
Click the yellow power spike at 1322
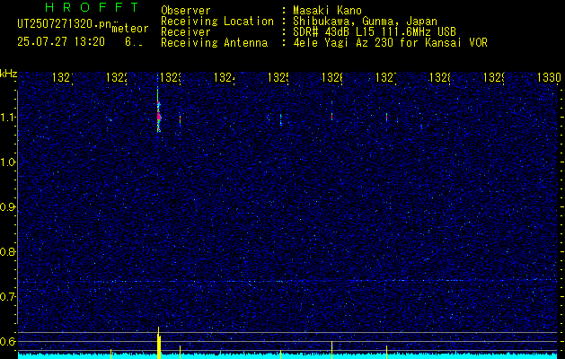tap(111, 354)
